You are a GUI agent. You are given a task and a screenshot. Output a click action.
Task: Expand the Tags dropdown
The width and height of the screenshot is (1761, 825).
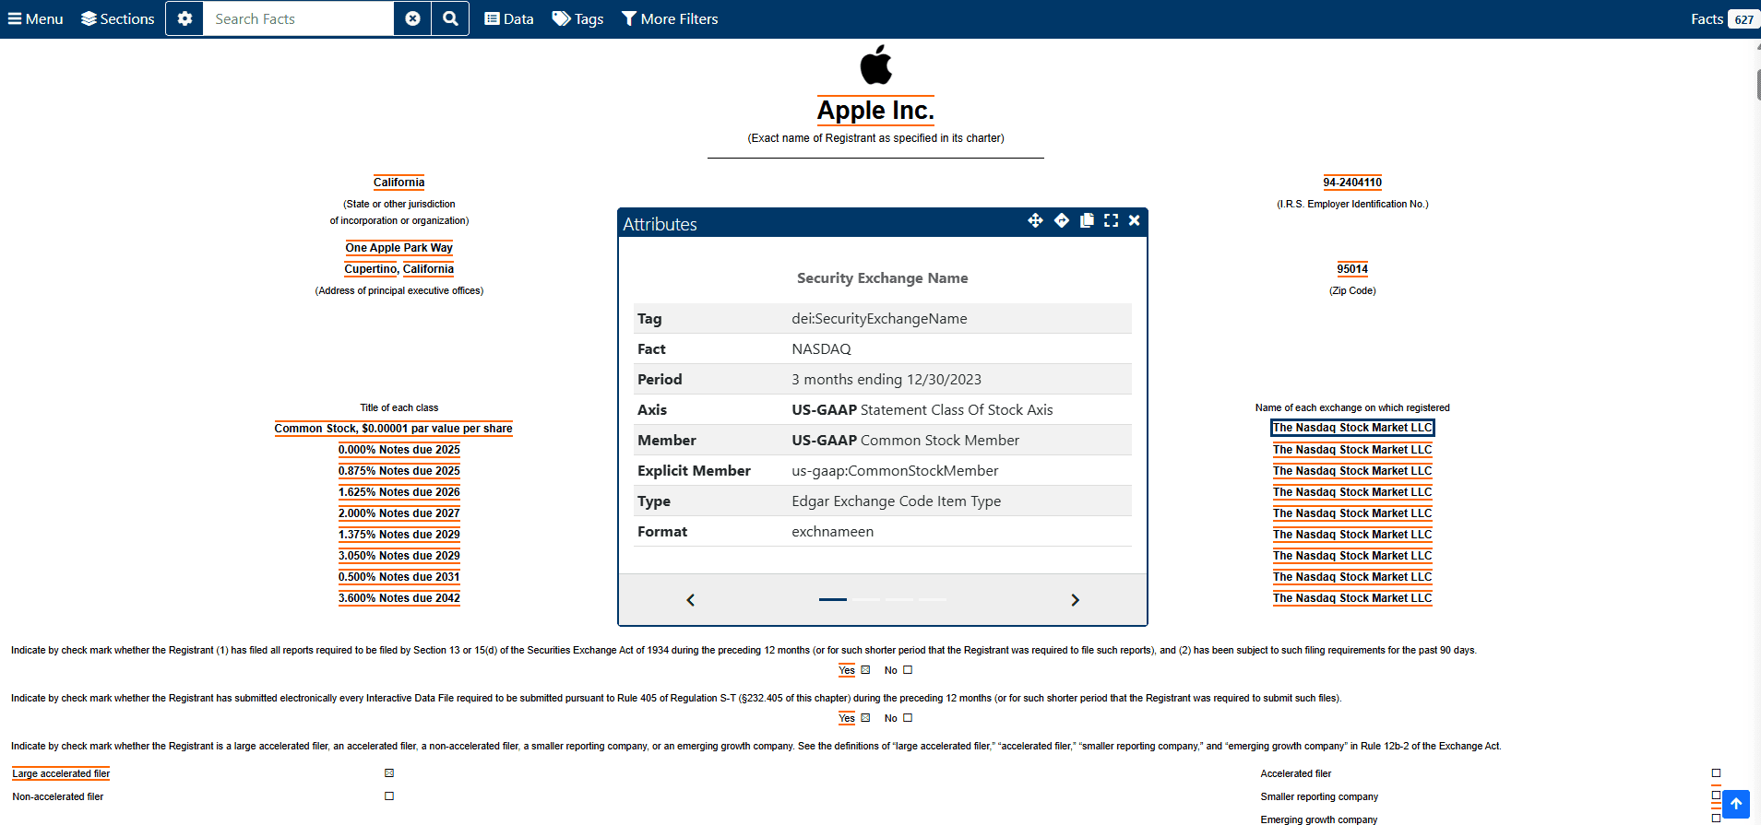tap(577, 18)
